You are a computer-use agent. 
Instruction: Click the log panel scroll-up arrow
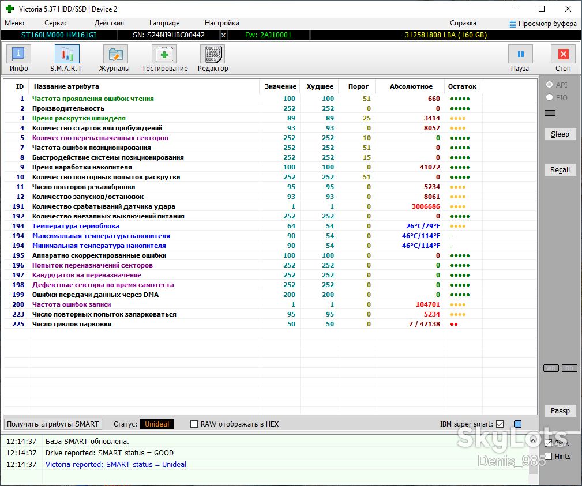click(533, 440)
